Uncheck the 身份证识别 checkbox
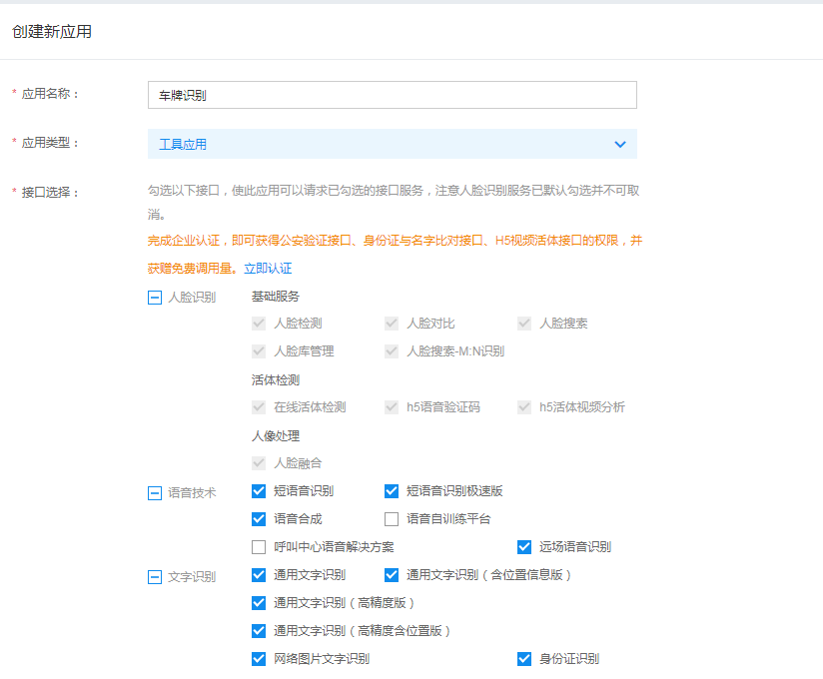 pos(523,659)
